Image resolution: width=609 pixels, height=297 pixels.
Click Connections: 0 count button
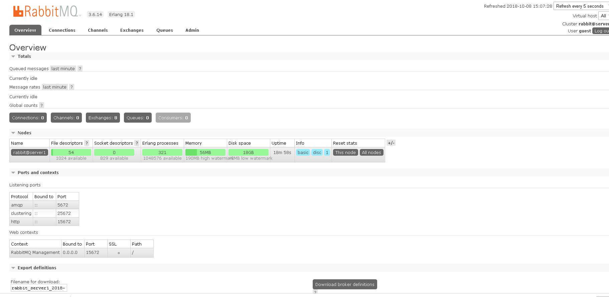coord(28,118)
